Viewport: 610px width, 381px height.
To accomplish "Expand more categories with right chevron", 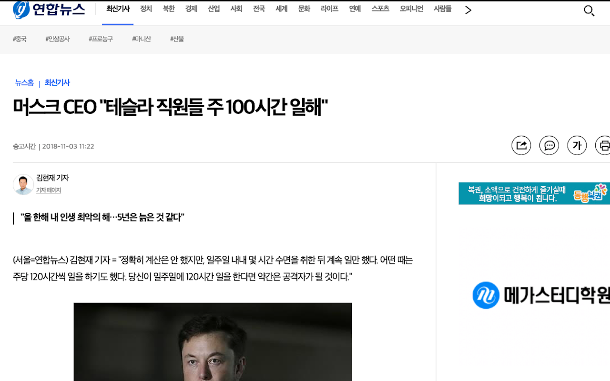I will 468,10.
